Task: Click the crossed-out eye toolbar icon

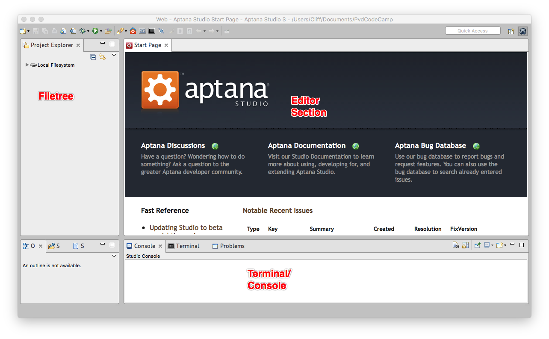Action: click(161, 31)
